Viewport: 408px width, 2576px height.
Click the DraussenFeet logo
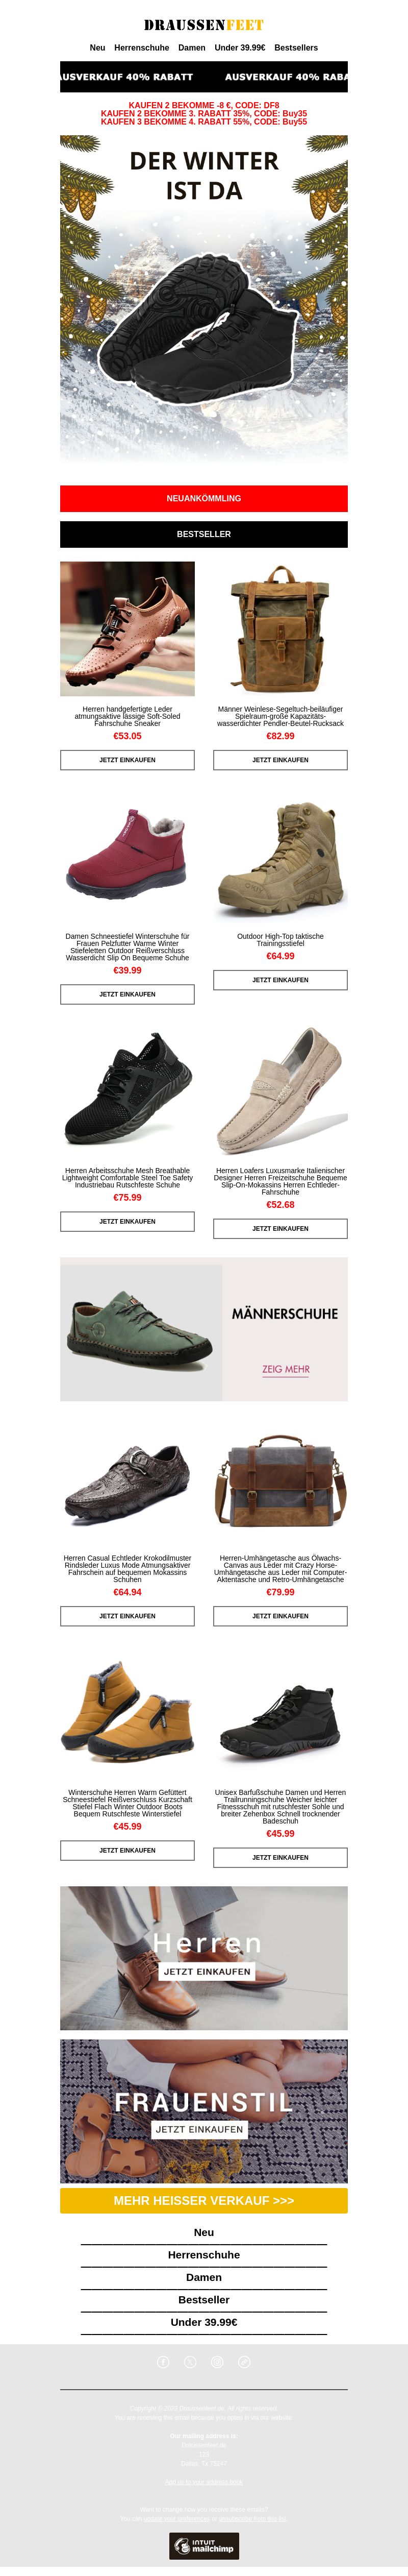pyautogui.click(x=204, y=25)
